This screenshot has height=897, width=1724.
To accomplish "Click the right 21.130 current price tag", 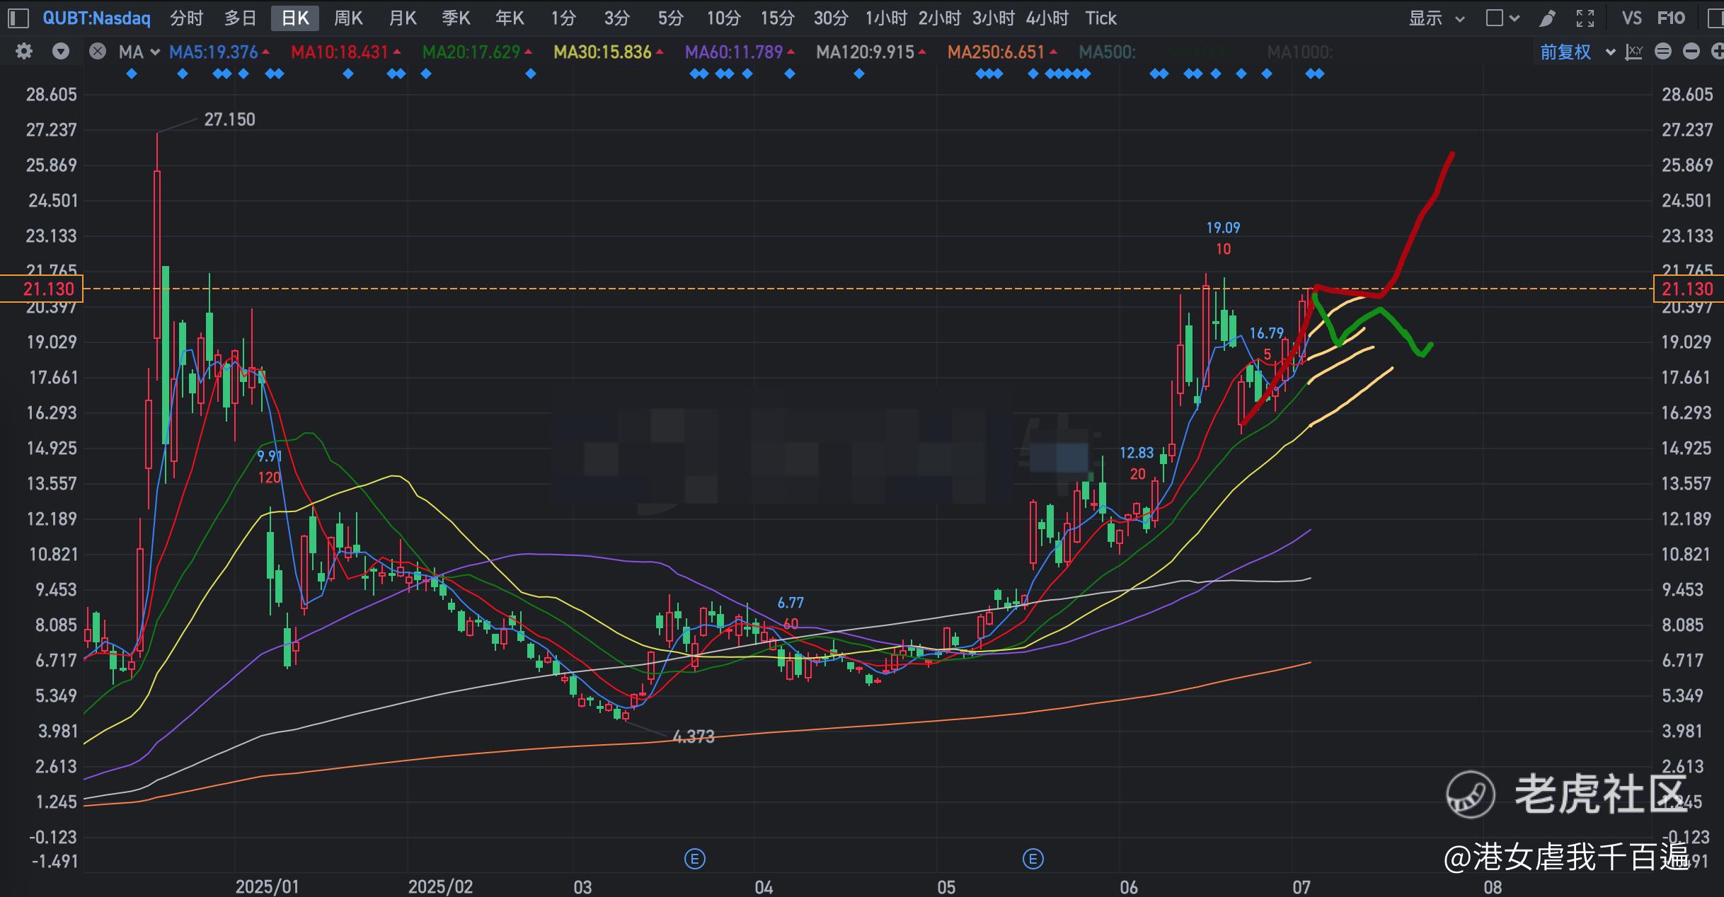I will tap(1688, 289).
